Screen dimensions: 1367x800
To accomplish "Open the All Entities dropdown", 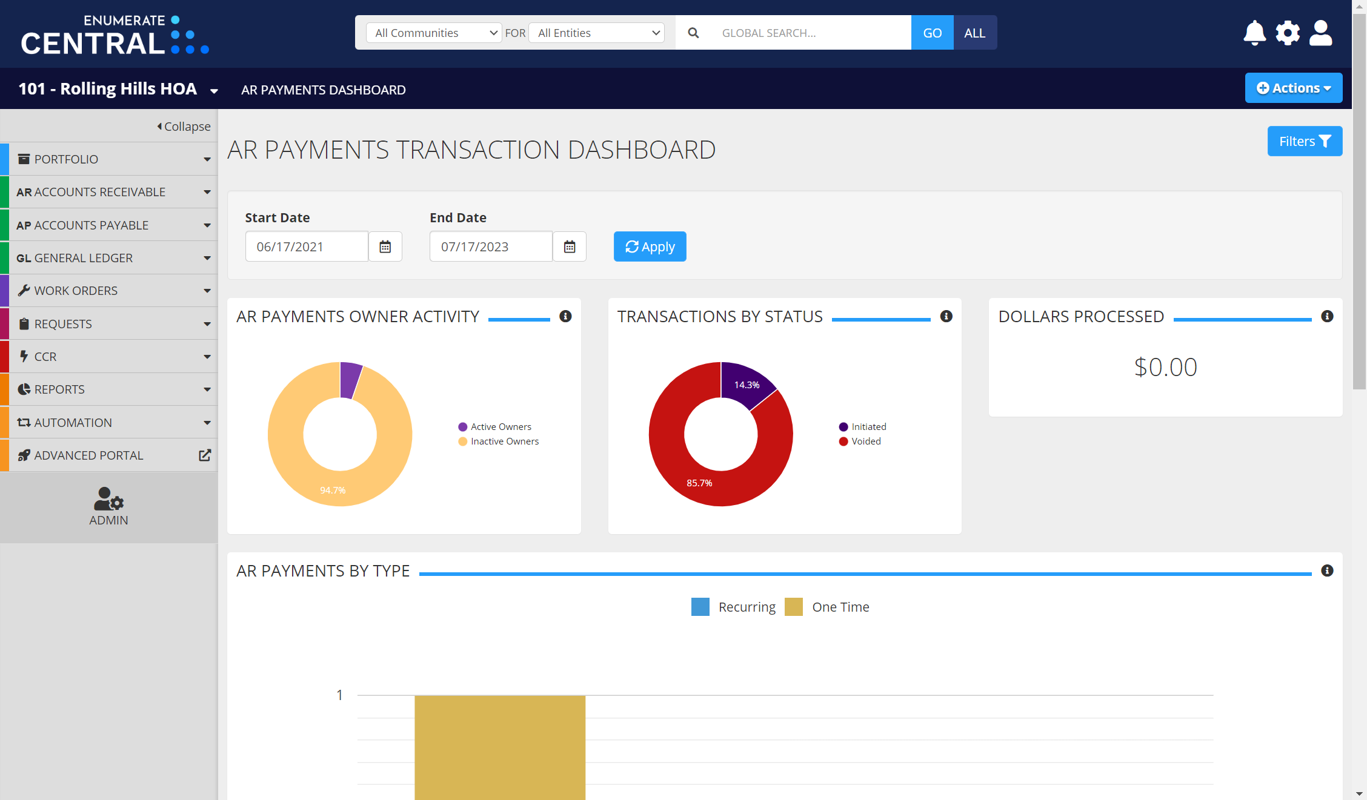I will [596, 33].
